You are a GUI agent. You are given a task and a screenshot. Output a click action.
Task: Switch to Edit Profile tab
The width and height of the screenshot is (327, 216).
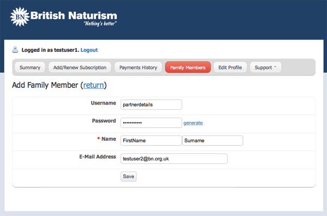tap(230, 67)
